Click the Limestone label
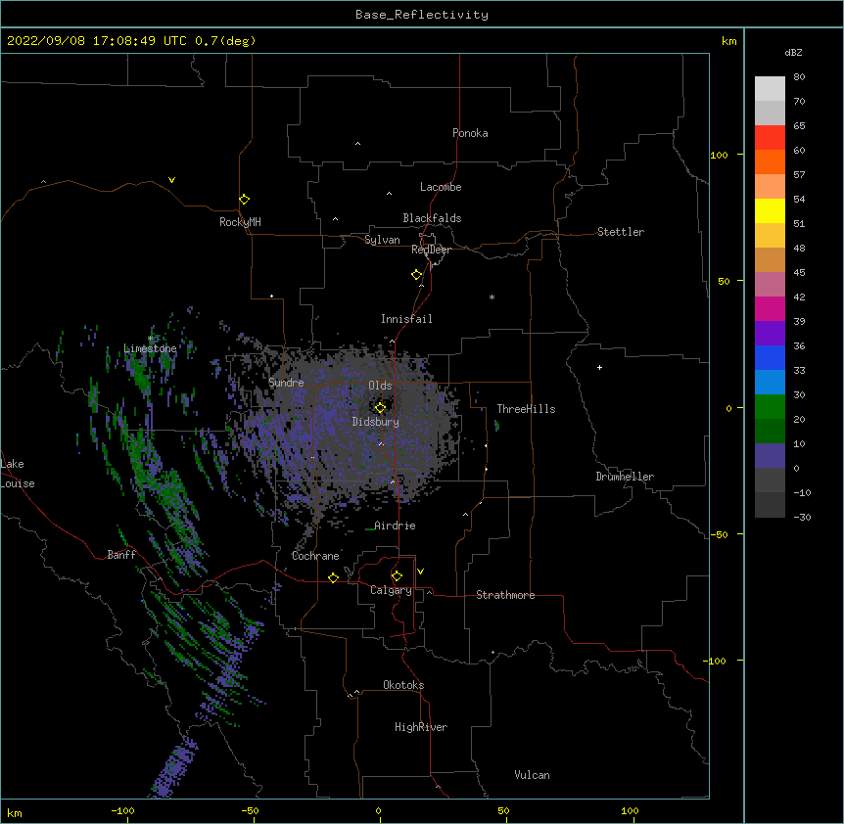844x824 pixels. pos(150,348)
